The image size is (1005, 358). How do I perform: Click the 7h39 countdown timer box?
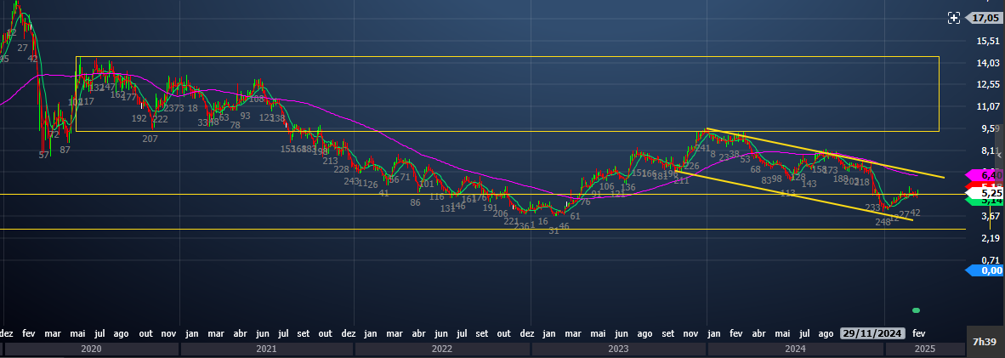[x=985, y=341]
